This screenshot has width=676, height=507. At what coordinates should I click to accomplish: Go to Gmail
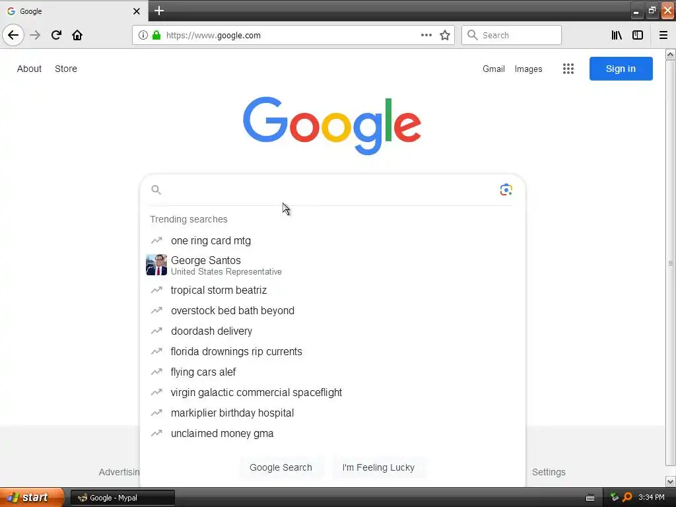[x=494, y=69]
